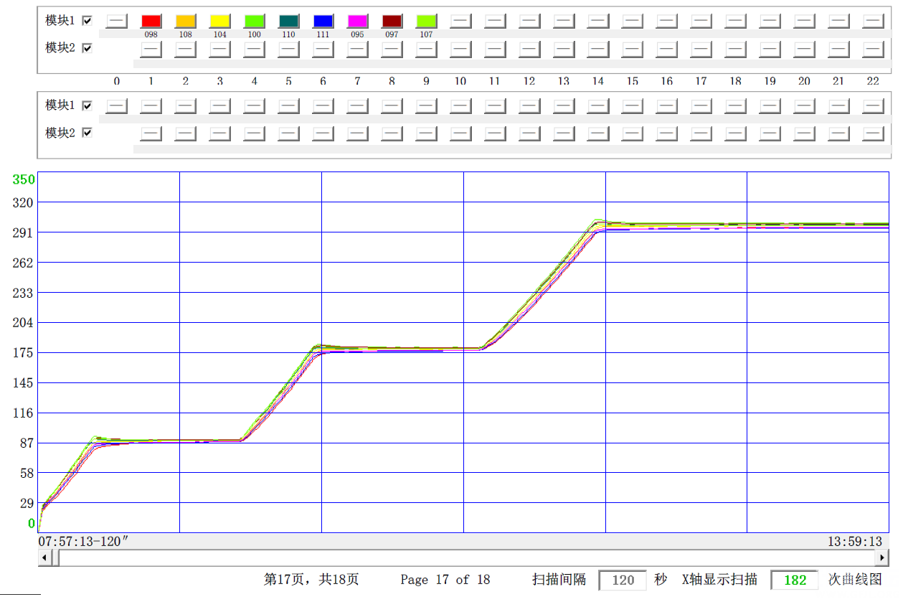Click the scrollbar right arrow below the chart
The image size is (903, 602).
coord(882,558)
